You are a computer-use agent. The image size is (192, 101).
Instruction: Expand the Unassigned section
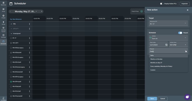point(11,33)
